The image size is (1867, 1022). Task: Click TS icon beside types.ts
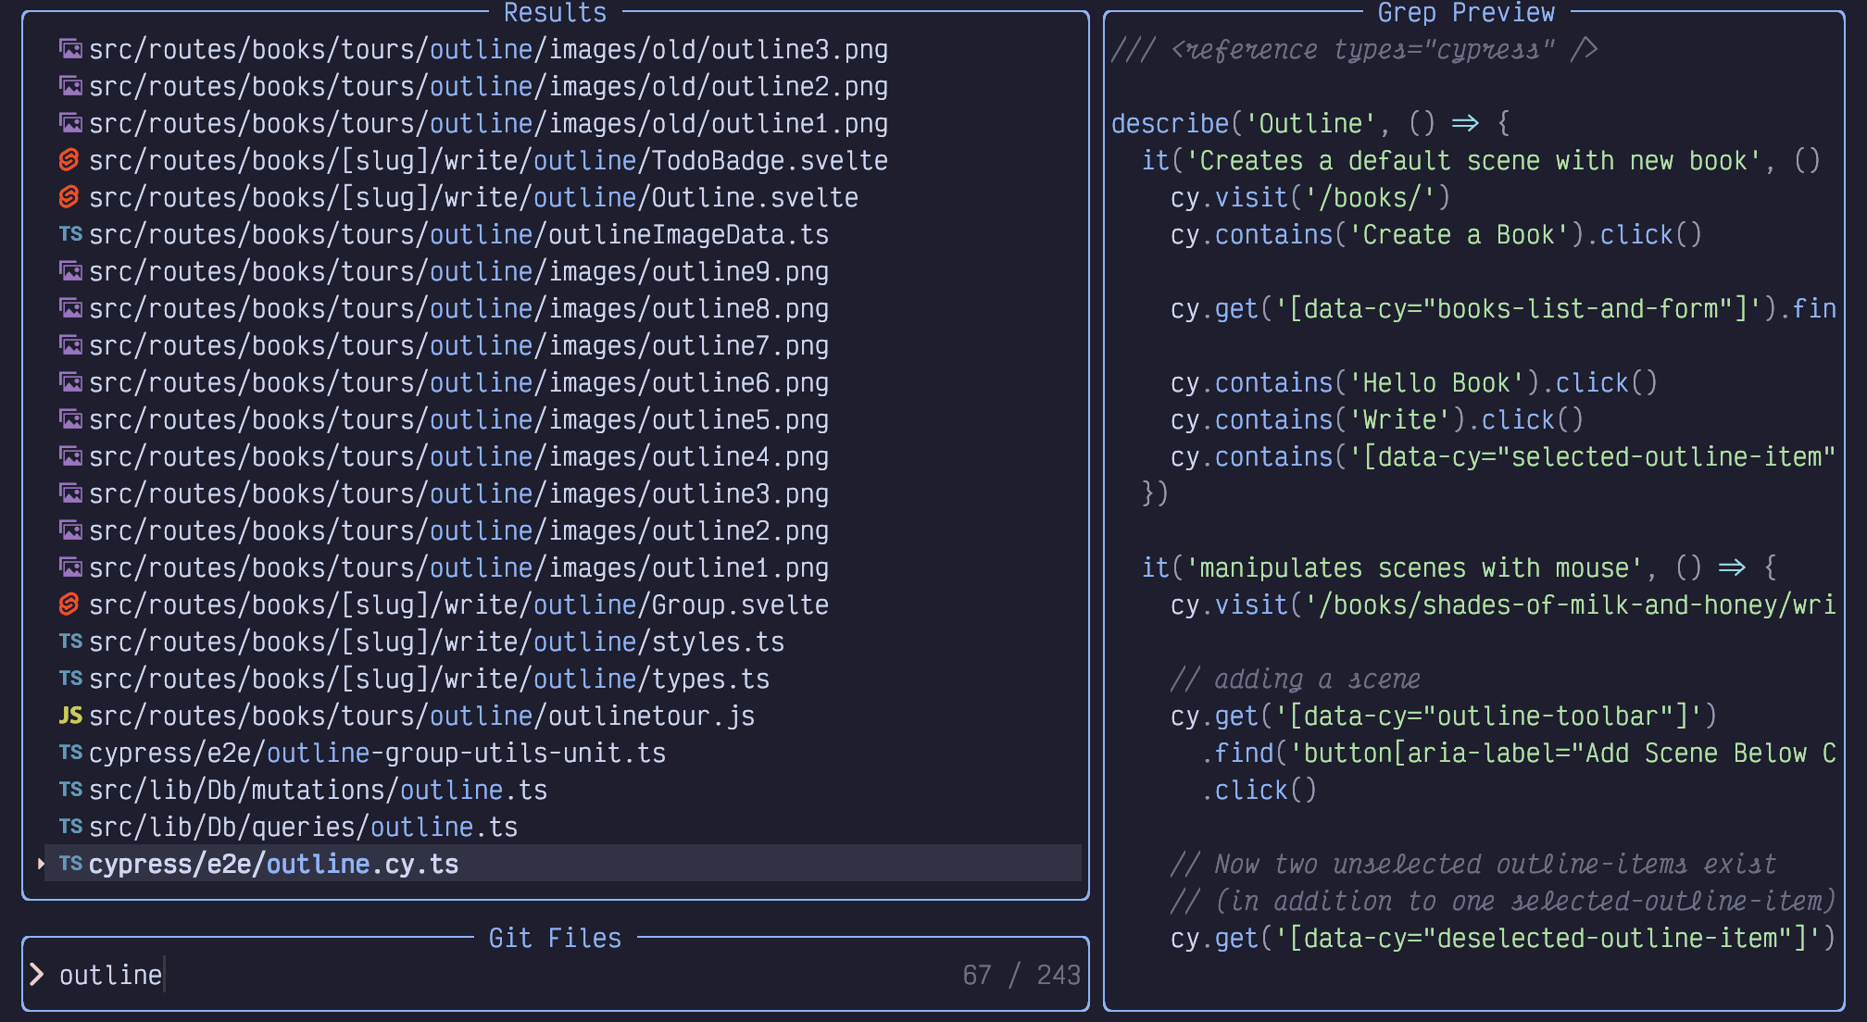[x=70, y=679]
